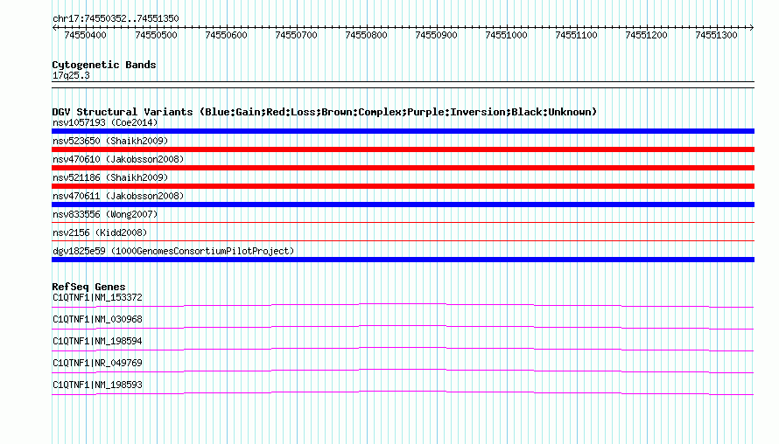Image resolution: width=779 pixels, height=444 pixels.
Task: Open variant nsv523650 (Shaikh2009) label
Action: 110,141
